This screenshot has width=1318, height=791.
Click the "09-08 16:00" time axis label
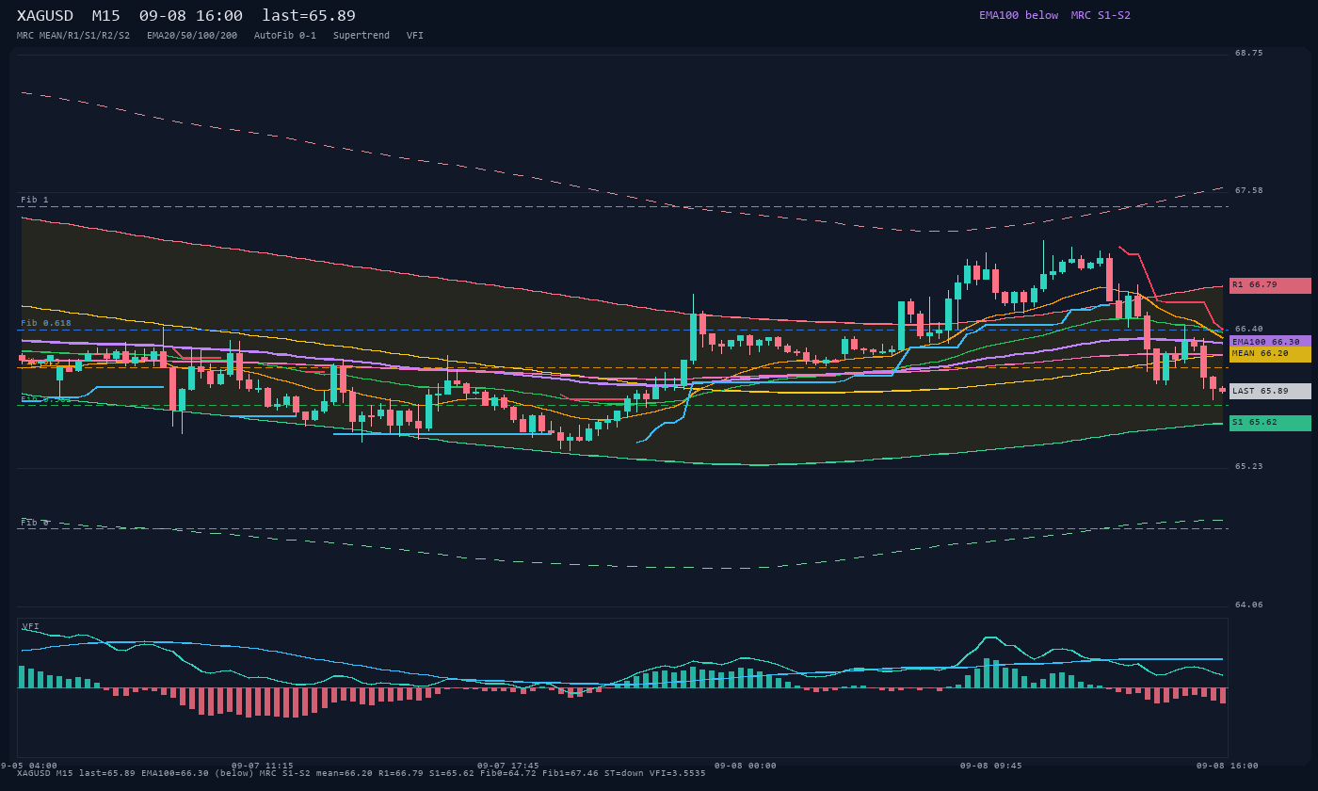coord(1228,766)
